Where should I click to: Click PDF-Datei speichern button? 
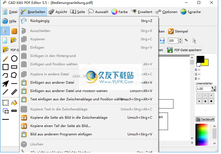pyautogui.click(x=184, y=50)
